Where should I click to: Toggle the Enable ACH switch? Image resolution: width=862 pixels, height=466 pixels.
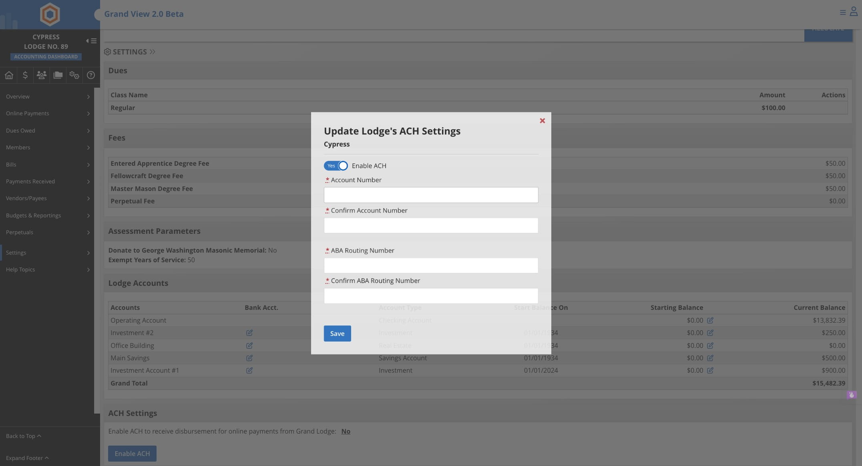[x=336, y=166]
